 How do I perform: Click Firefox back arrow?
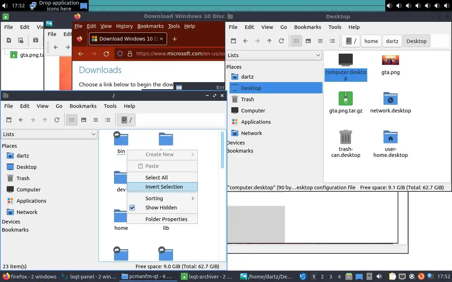point(81,54)
